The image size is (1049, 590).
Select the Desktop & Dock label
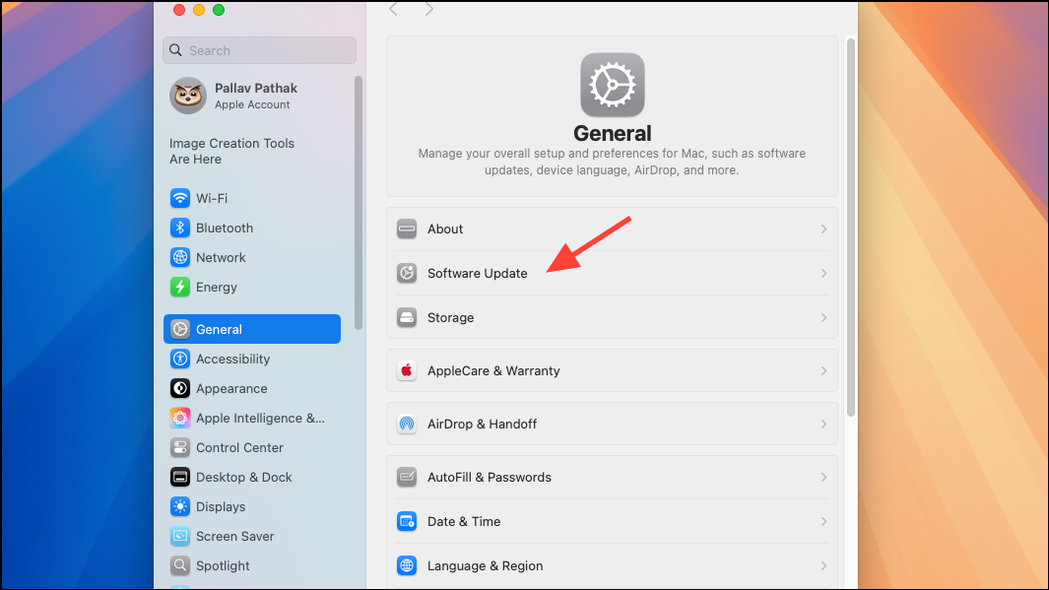pos(243,477)
